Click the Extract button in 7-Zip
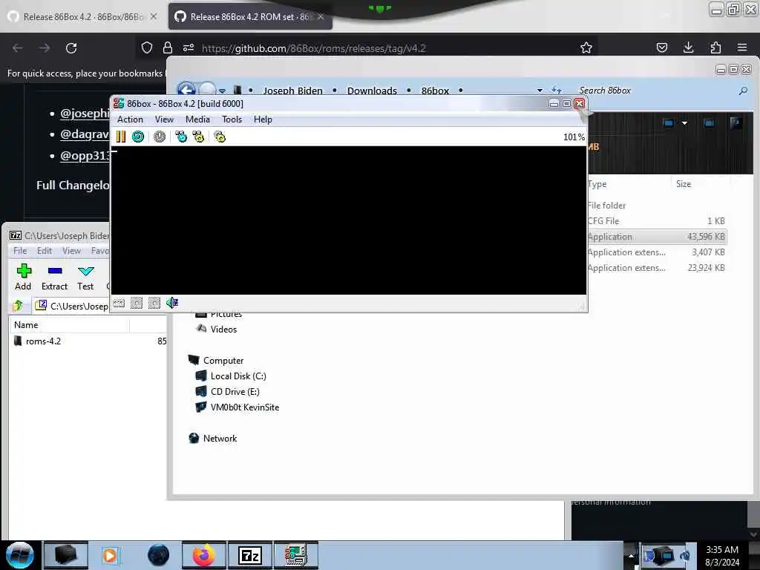Image resolution: width=760 pixels, height=570 pixels. pyautogui.click(x=54, y=278)
